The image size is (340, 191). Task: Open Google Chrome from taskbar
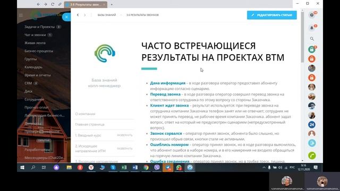146,168
